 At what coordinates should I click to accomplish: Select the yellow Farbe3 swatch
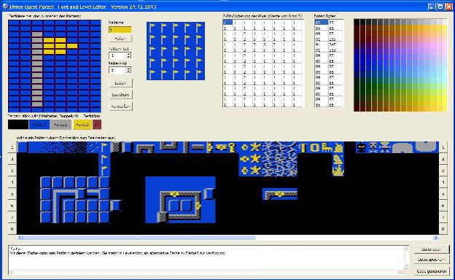click(x=82, y=125)
